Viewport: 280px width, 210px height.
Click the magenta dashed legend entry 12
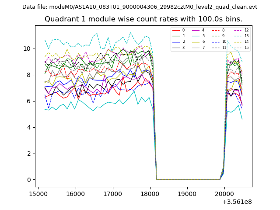(x=240, y=30)
